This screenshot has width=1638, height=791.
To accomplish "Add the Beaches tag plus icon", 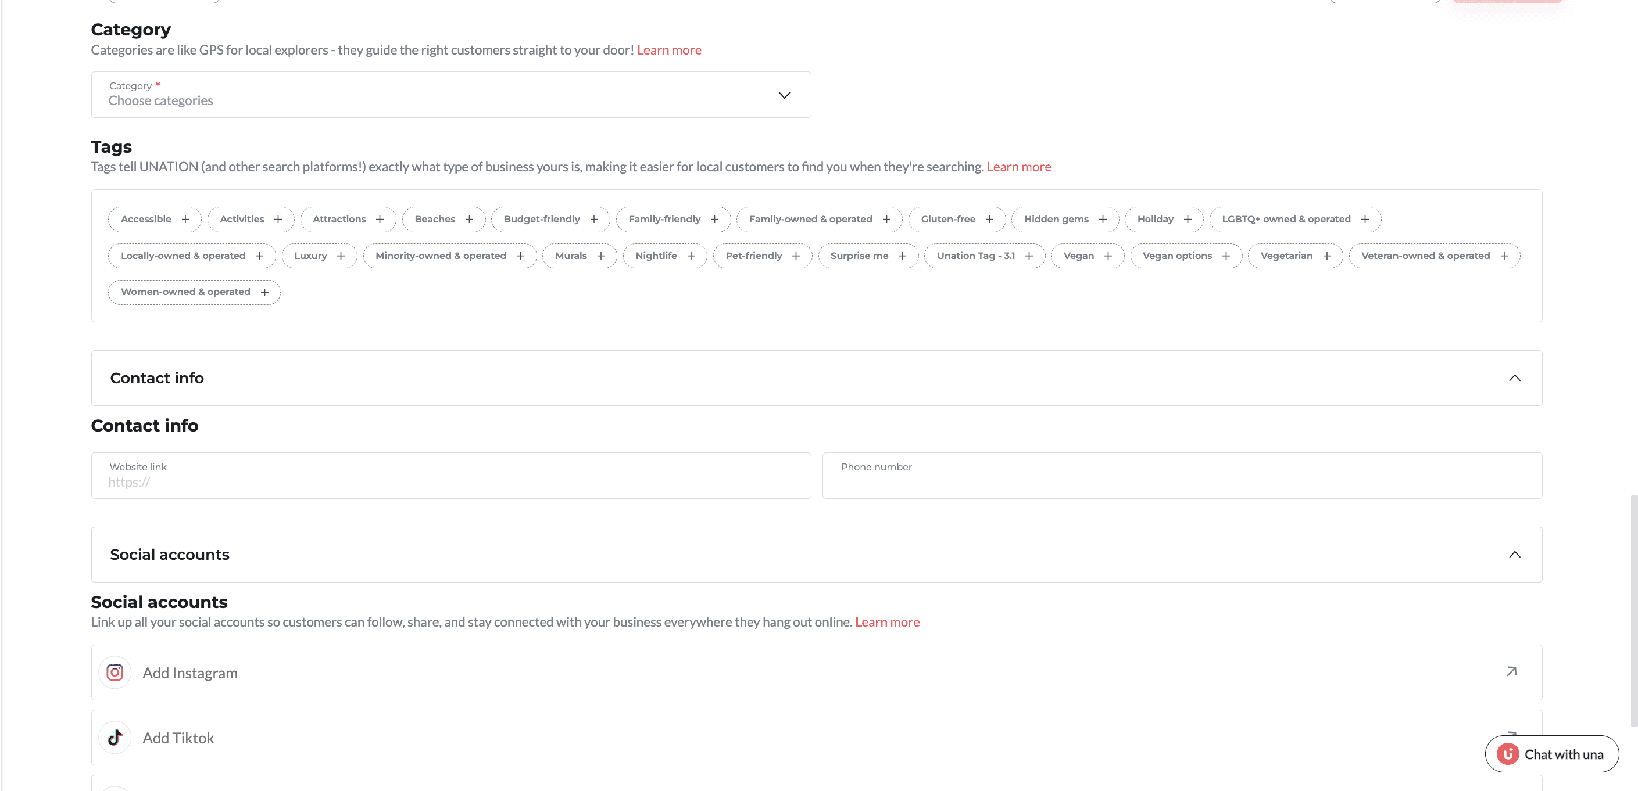I will [x=469, y=219].
